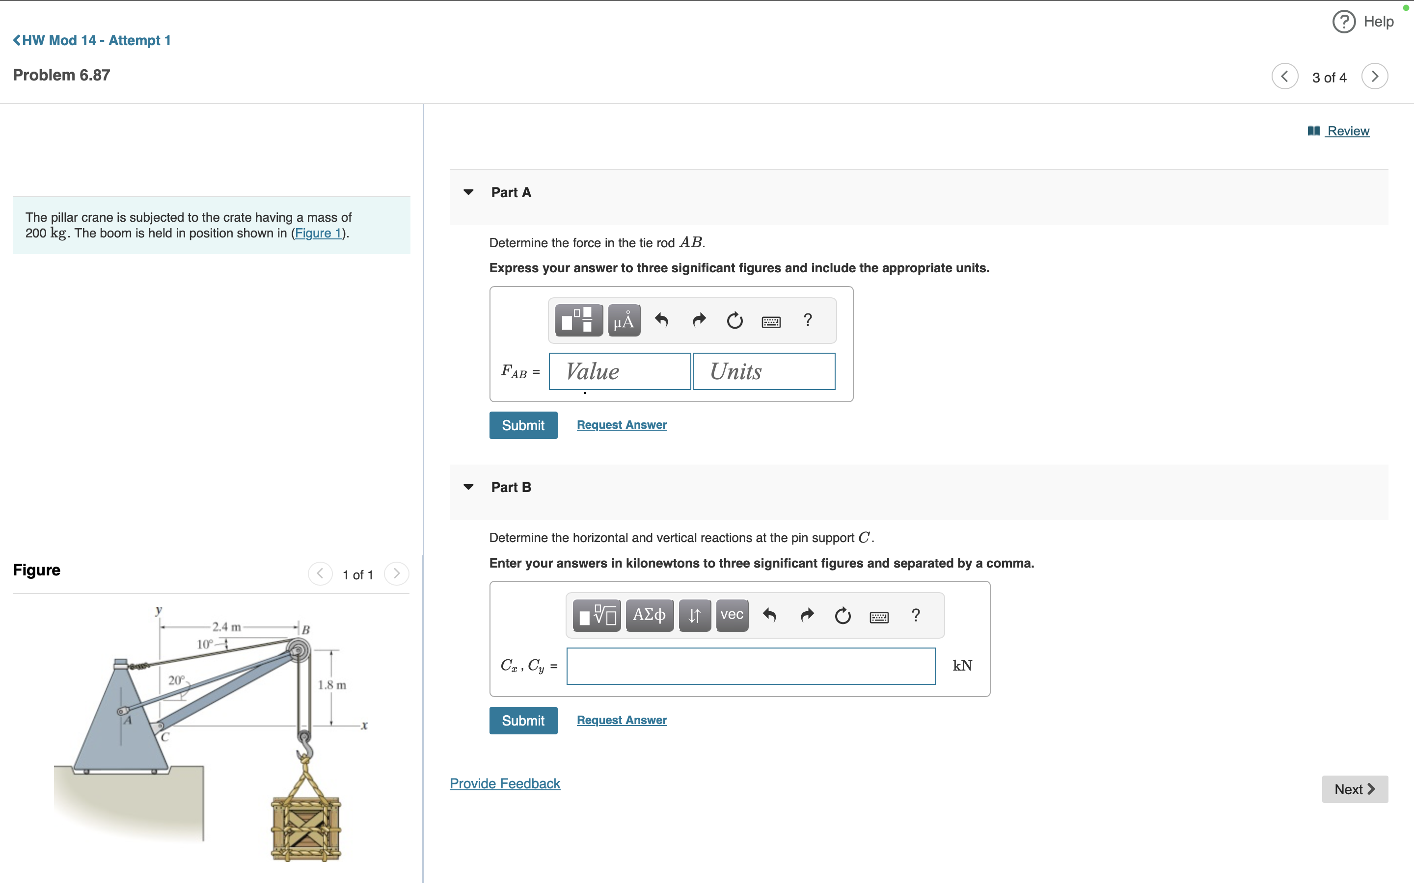The image size is (1414, 883).
Task: Select the ΑΣφ Greek symbols icon in Part B
Action: click(x=649, y=615)
